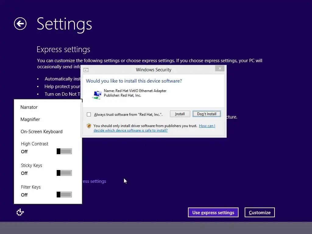The image size is (312, 234).
Task: Toggle the Sticky Keys switch
Action: tap(64, 173)
